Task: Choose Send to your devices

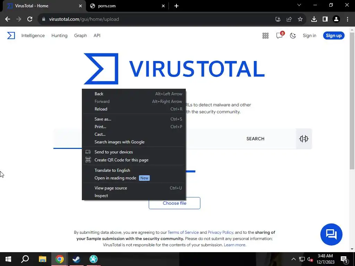Action: tap(134, 152)
